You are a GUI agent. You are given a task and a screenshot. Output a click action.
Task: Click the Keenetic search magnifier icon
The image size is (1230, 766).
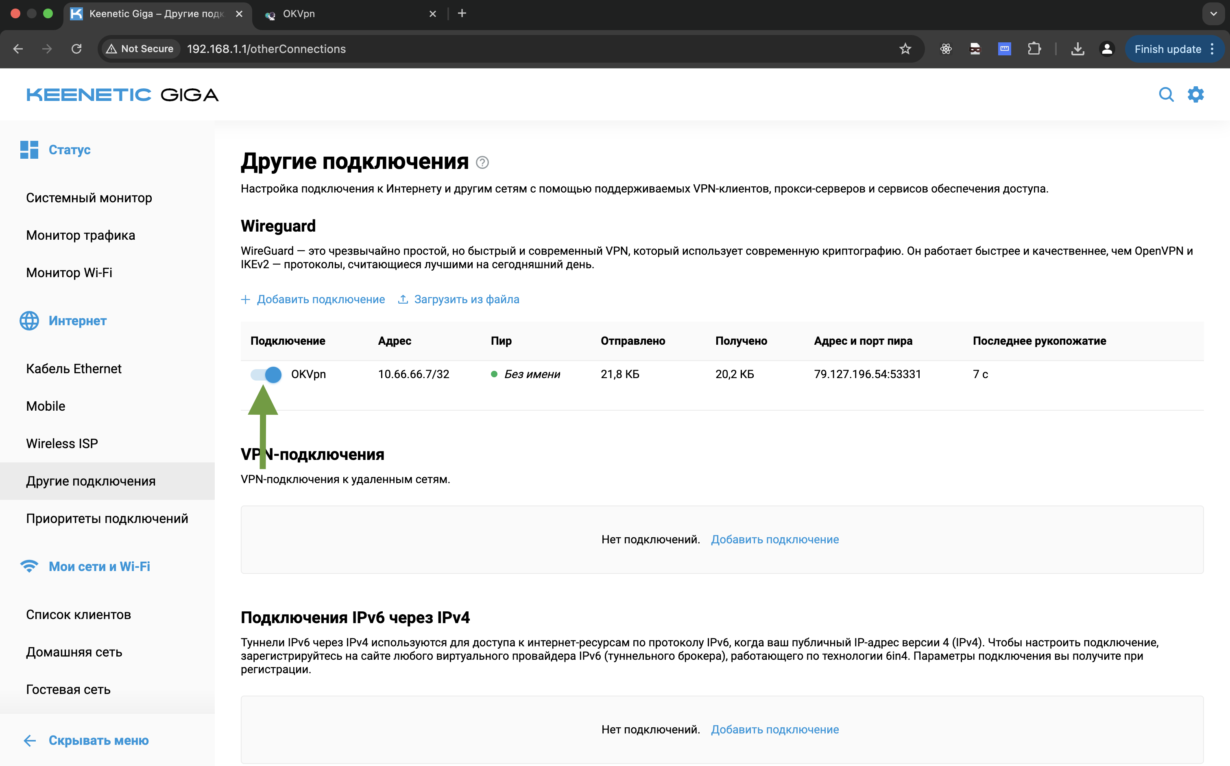click(x=1166, y=95)
